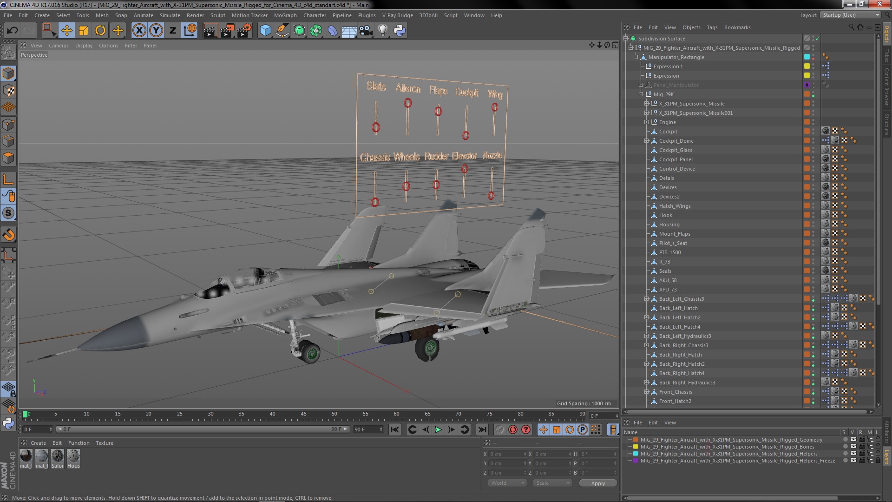
Task: Click the coordinate system icon
Action: (190, 31)
